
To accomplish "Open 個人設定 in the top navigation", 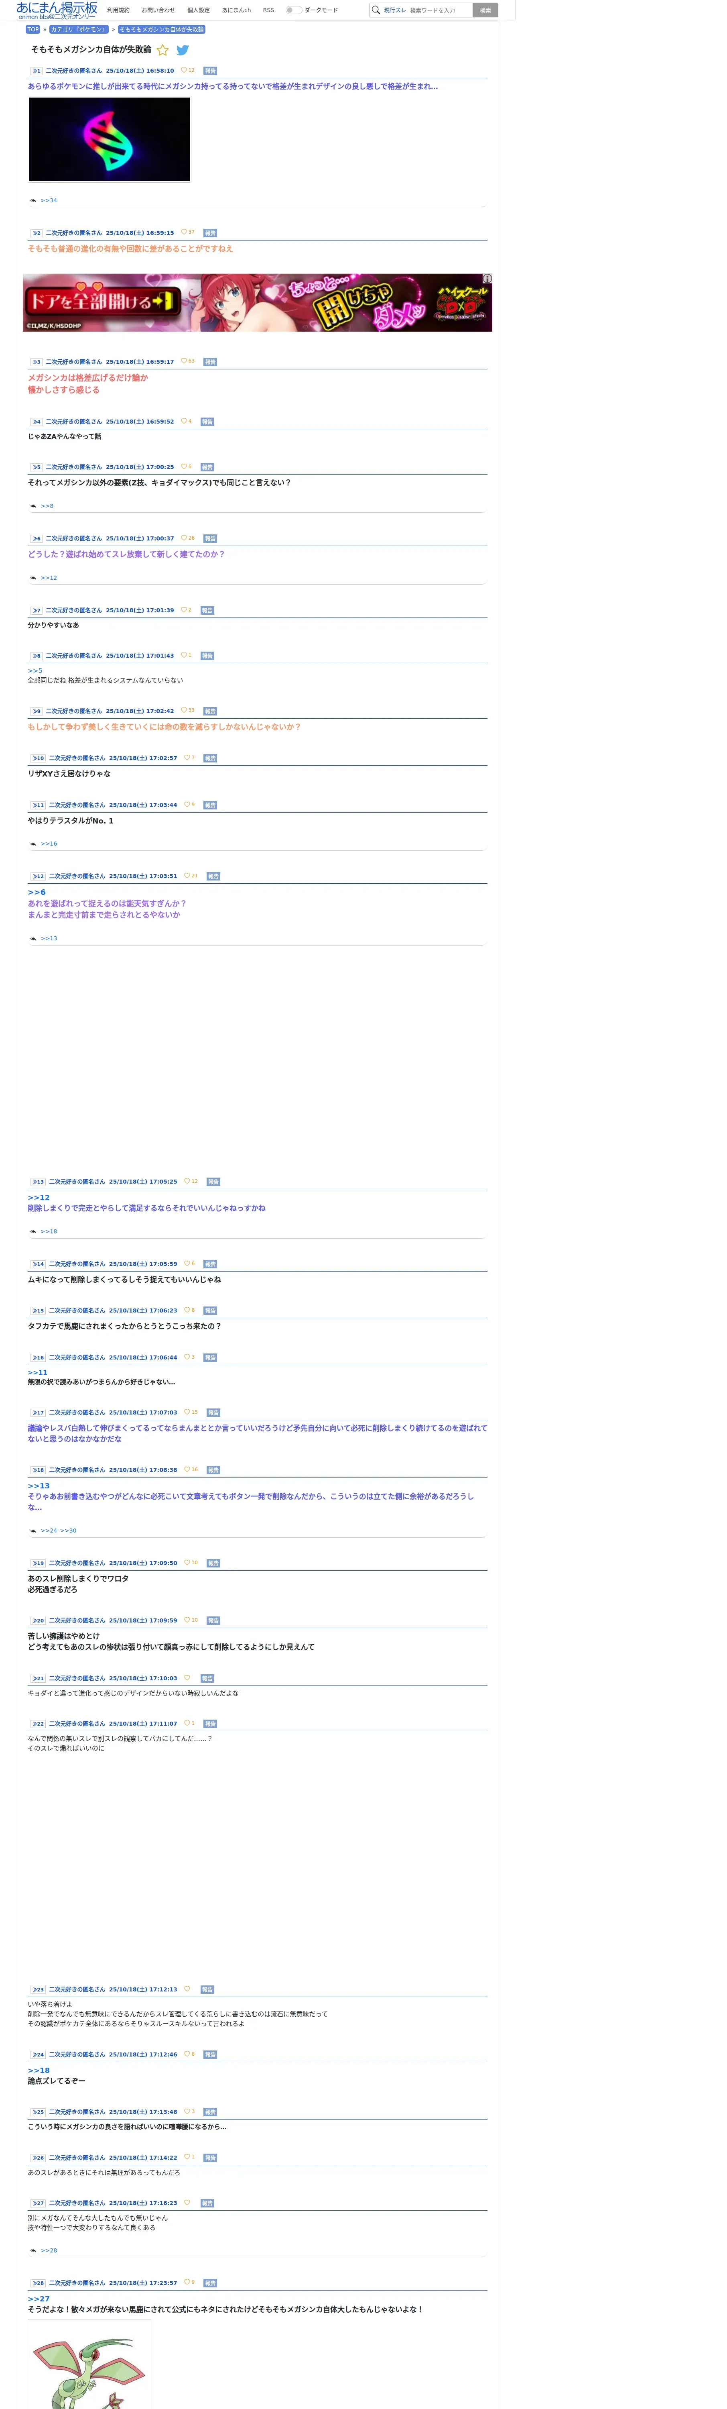I will pos(198,10).
